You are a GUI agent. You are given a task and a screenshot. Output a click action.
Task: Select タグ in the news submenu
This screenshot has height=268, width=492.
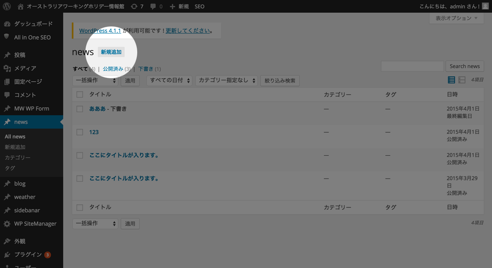pos(10,168)
